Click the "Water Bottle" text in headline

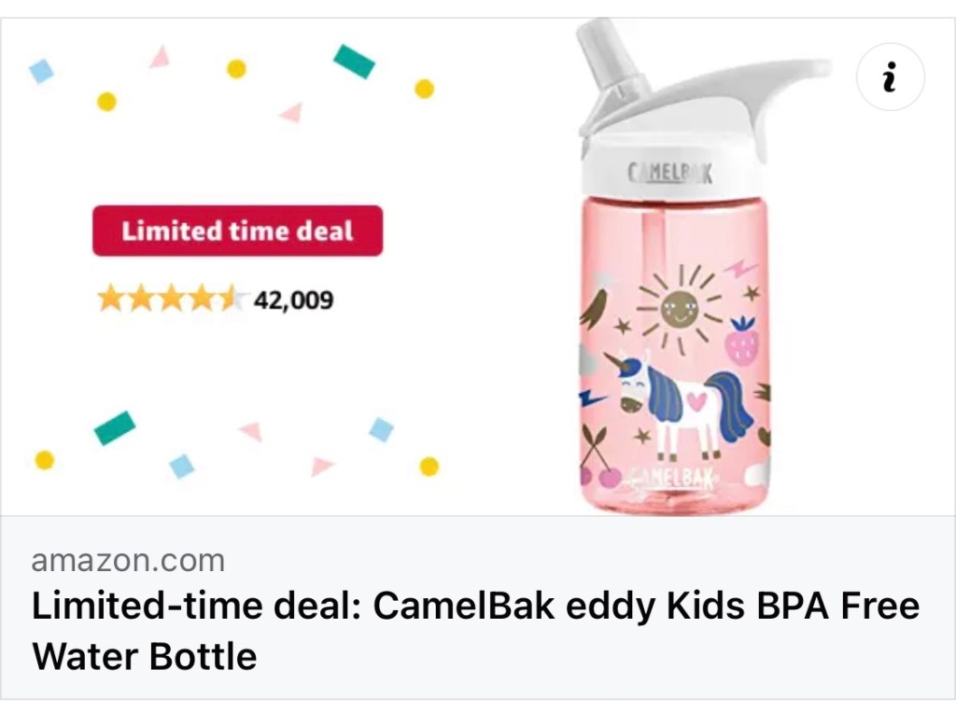coord(145,657)
